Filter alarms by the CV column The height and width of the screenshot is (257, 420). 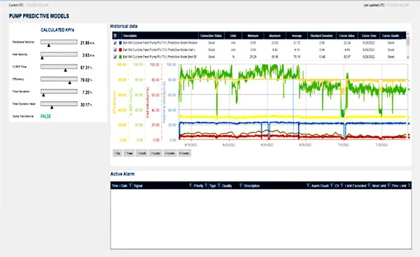[x=342, y=186]
